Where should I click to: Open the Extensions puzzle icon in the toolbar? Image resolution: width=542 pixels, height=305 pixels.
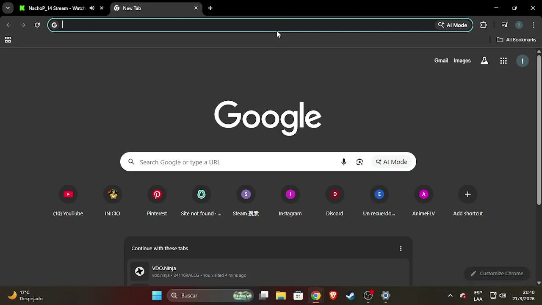483,25
